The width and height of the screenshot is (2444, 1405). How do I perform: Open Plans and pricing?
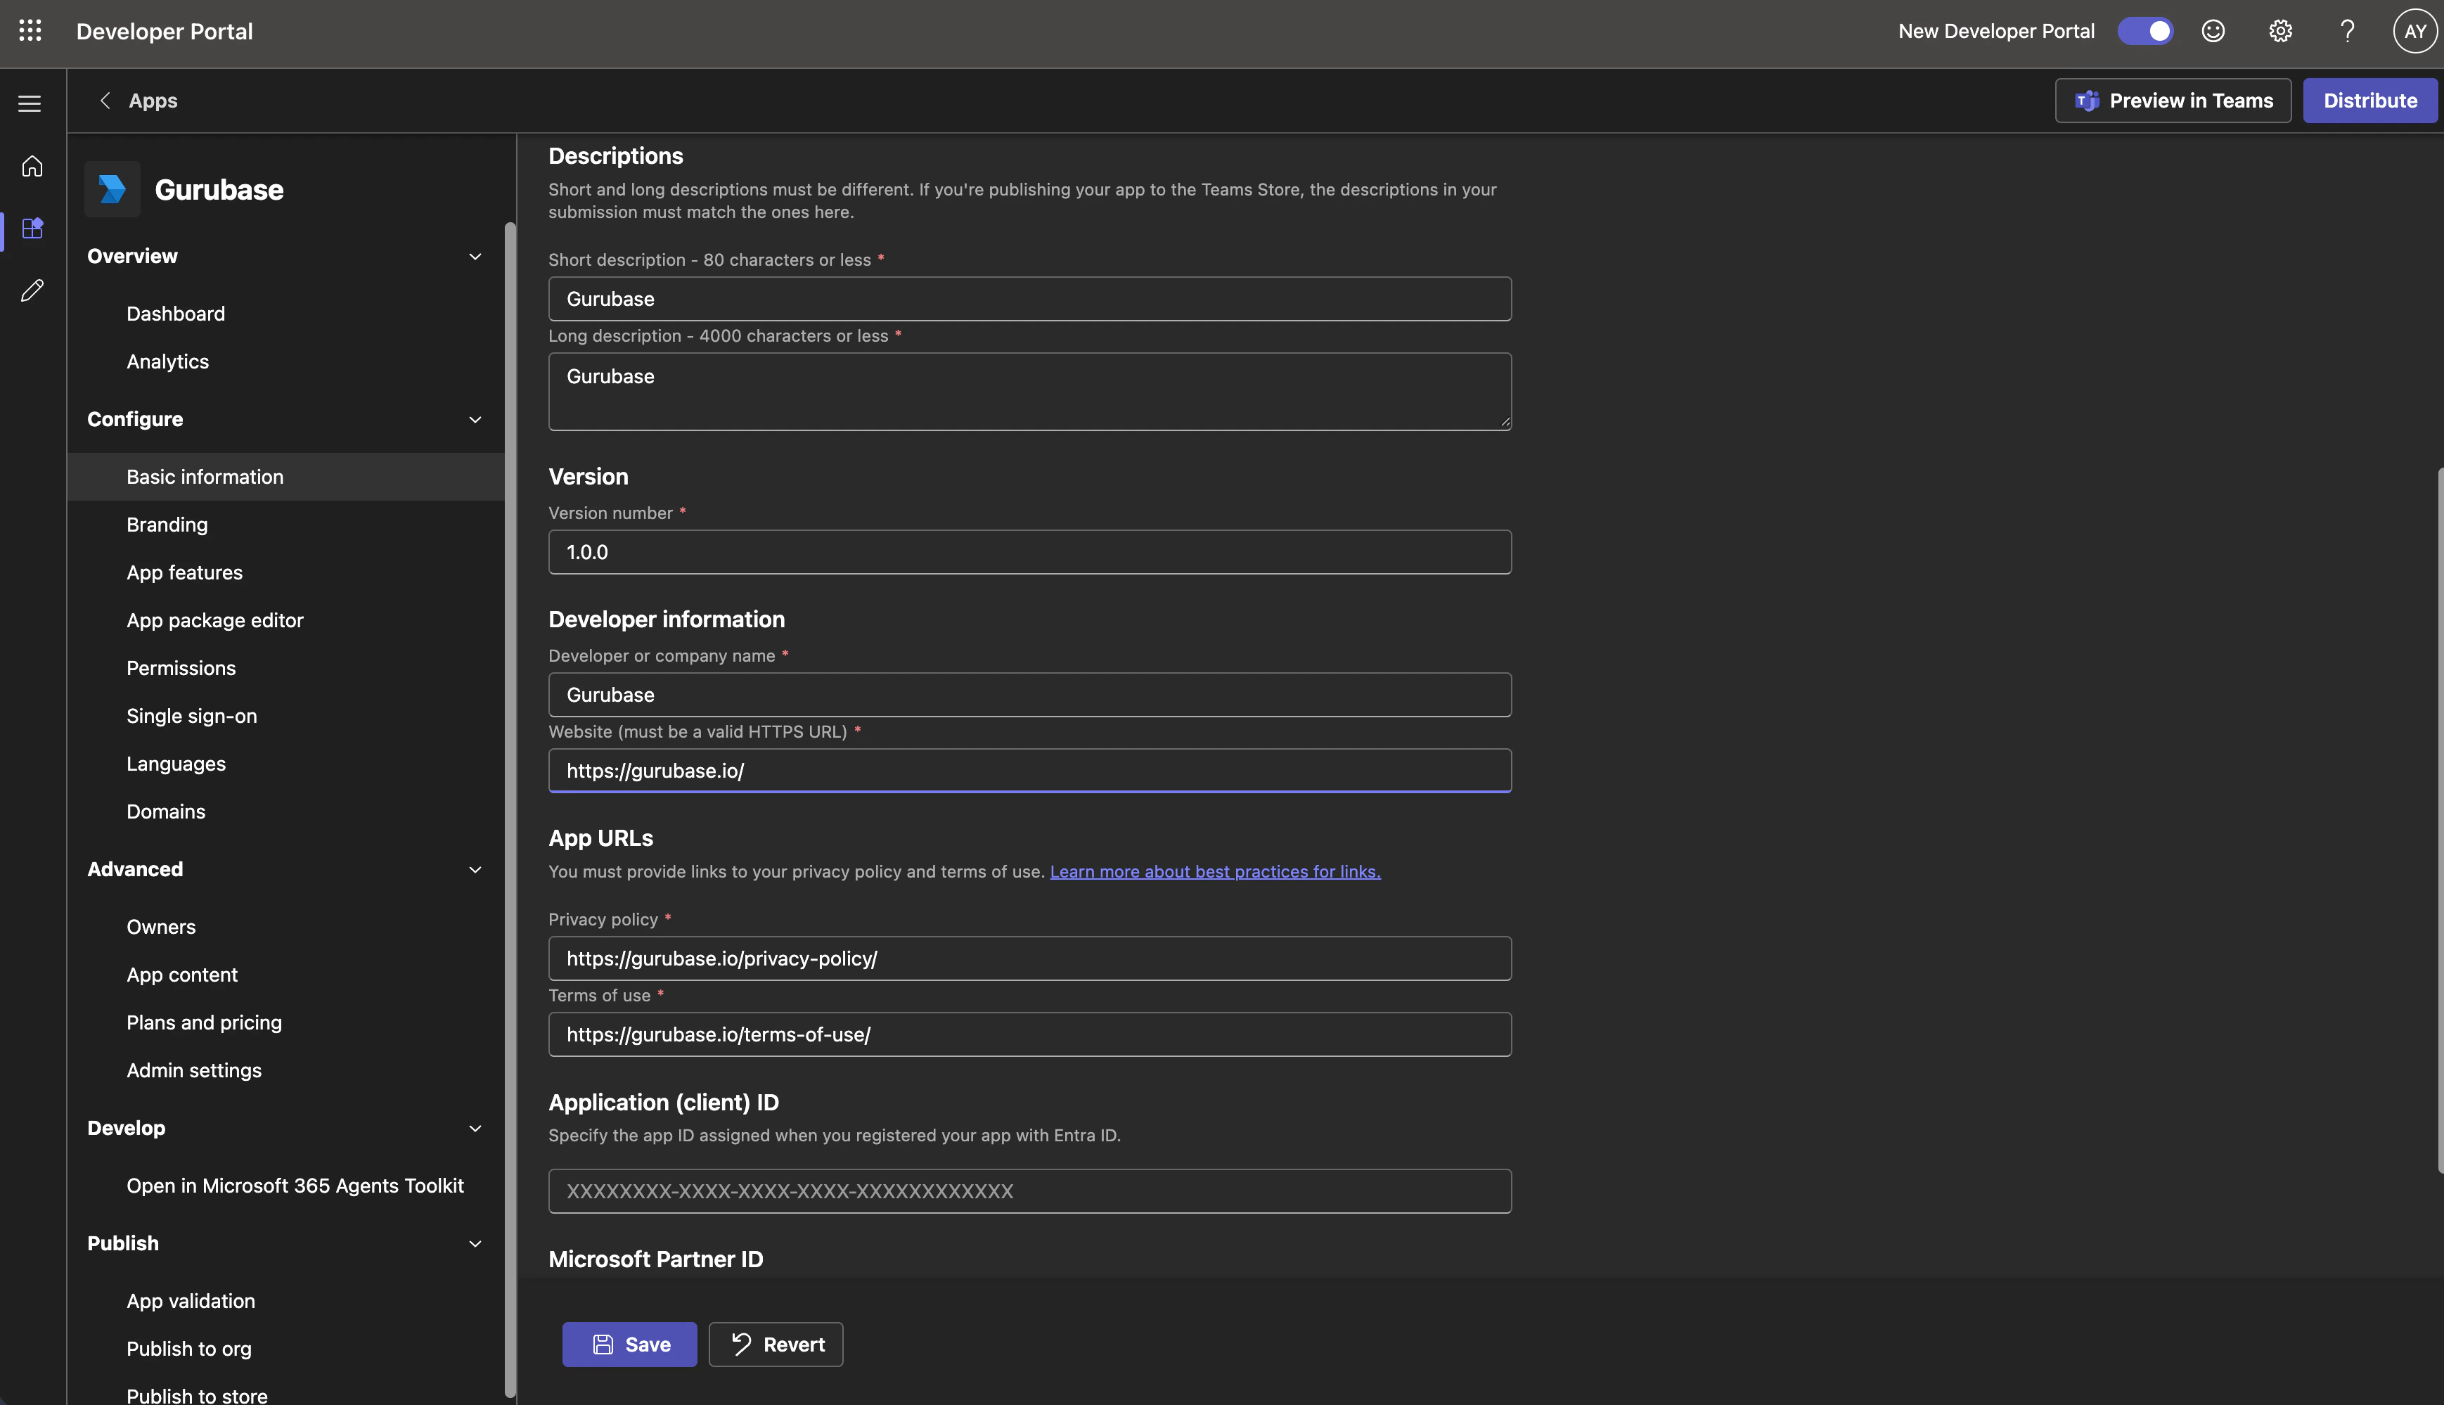point(205,1022)
